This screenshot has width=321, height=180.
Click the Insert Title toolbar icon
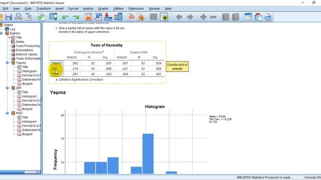click(258, 17)
